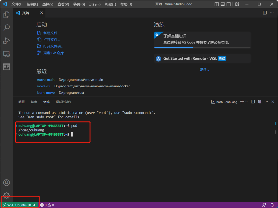This screenshot has width=278, height=208.
Task: Open the Explorer view in activity bar
Action: 6,14
